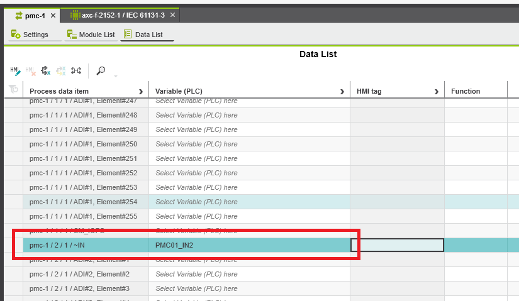The image size is (519, 301).
Task: Select the PMC01_IN2 variable cell
Action: point(248,245)
